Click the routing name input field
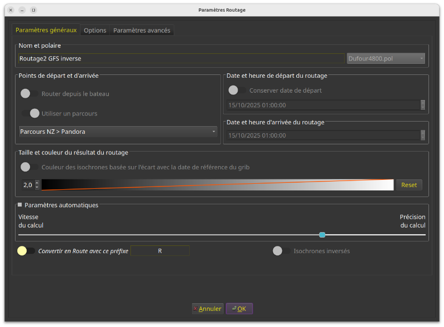The image size is (444, 327). click(181, 58)
